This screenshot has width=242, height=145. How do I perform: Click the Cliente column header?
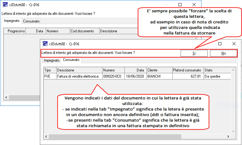point(159,70)
